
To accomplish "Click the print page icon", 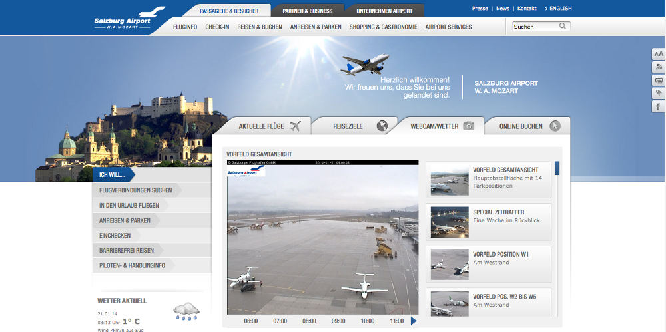I will click(x=659, y=81).
